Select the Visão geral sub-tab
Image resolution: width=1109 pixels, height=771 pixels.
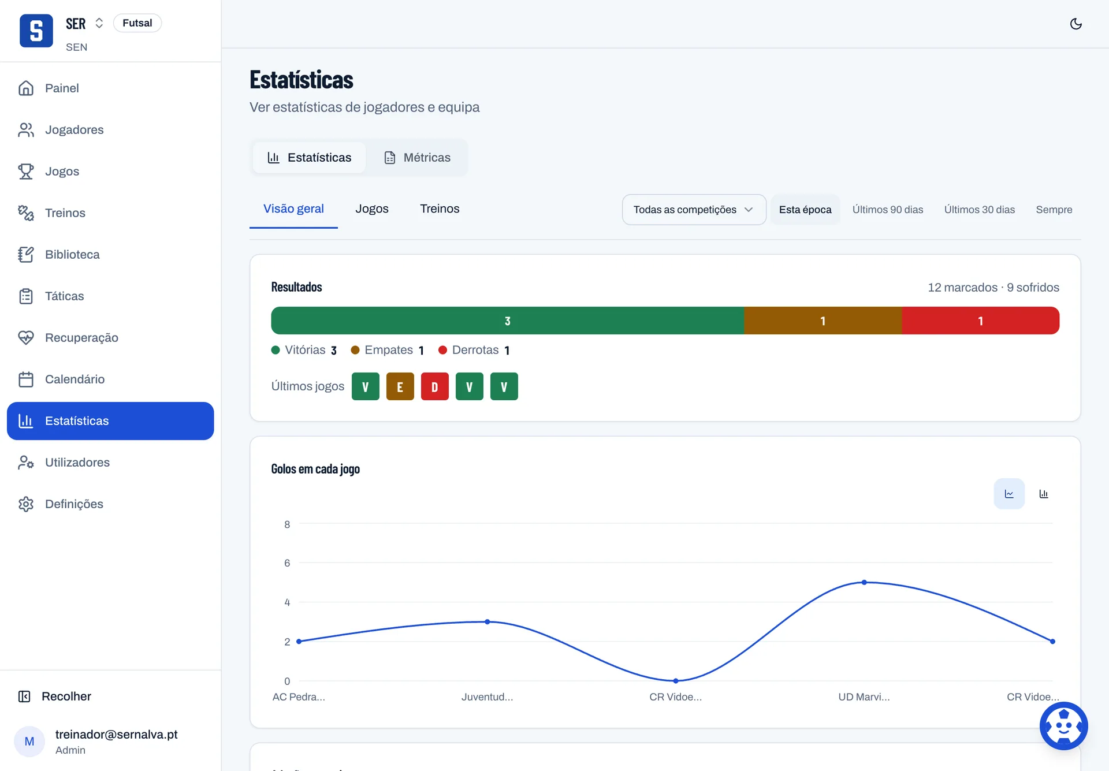coord(293,209)
